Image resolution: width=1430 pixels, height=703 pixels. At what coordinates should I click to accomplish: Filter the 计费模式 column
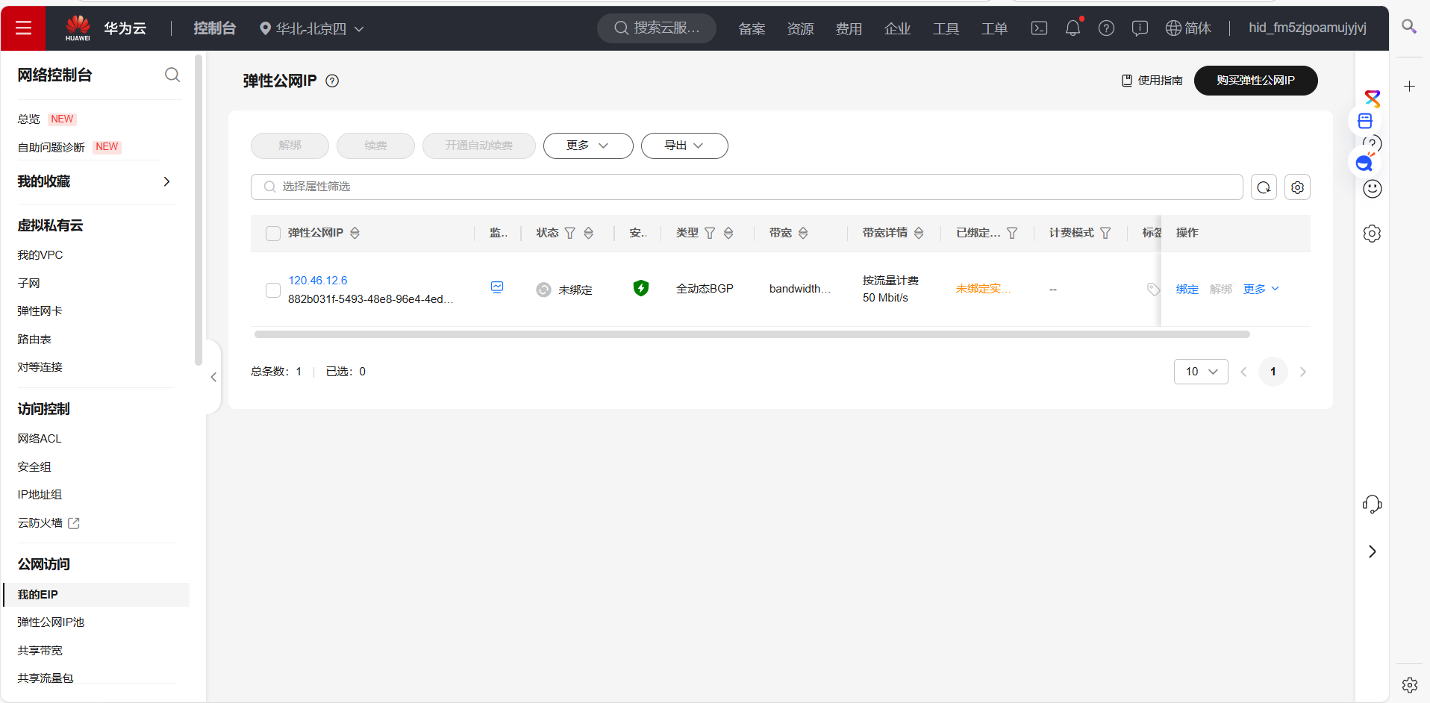[x=1105, y=234]
